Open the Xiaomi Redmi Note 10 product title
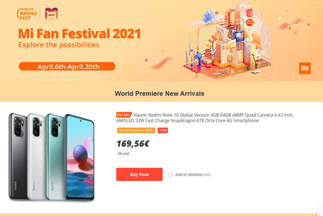This screenshot has height=216, width=323. (204, 118)
